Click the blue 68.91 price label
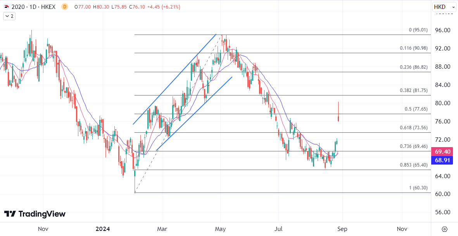 click(x=442, y=160)
